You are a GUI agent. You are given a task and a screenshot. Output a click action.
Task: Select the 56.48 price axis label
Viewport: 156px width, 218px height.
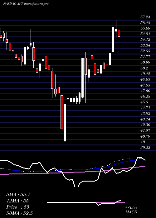click(145, 23)
